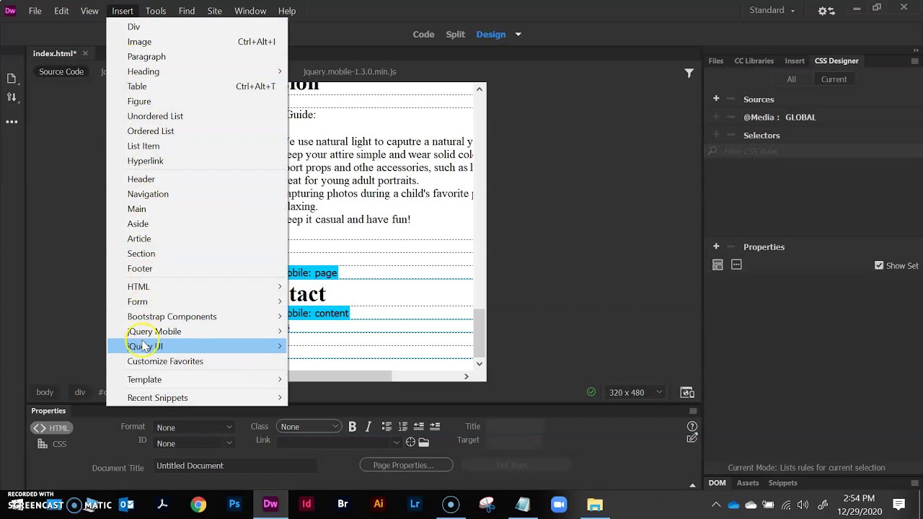Click the left toolbar more options dots

tap(12, 122)
